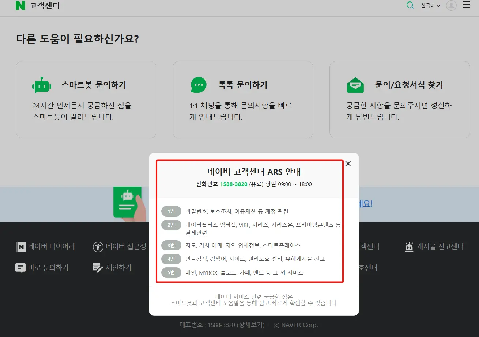The height and width of the screenshot is (337, 479).
Task: Select the 3번 badge for 지도, 기차 예매
Action: pos(171,245)
